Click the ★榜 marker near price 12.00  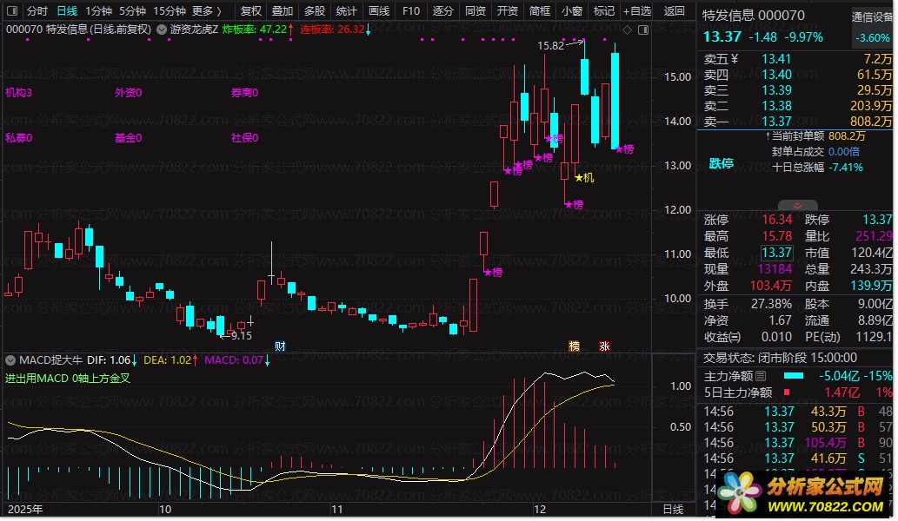(x=574, y=204)
